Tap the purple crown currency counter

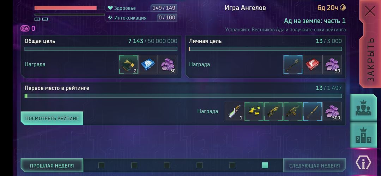pos(28,29)
